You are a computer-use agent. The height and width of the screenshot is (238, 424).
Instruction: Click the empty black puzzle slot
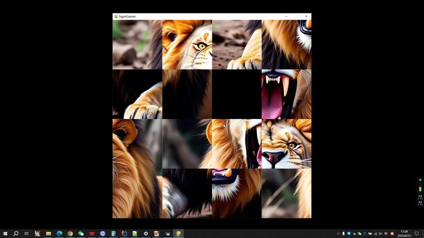[x=237, y=94]
